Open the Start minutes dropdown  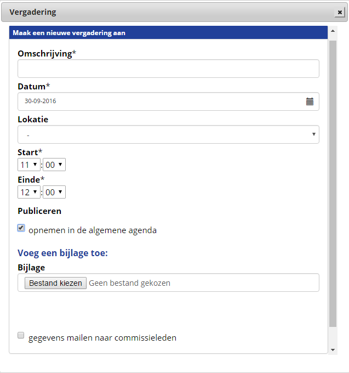point(54,165)
